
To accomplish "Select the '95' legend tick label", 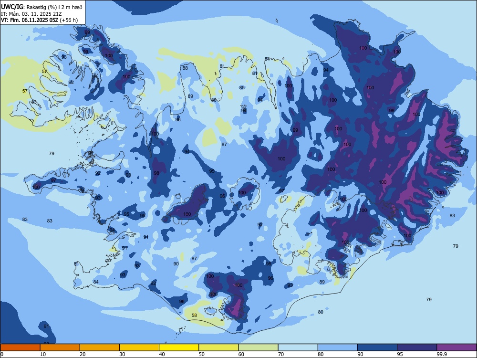I will coord(400,354).
